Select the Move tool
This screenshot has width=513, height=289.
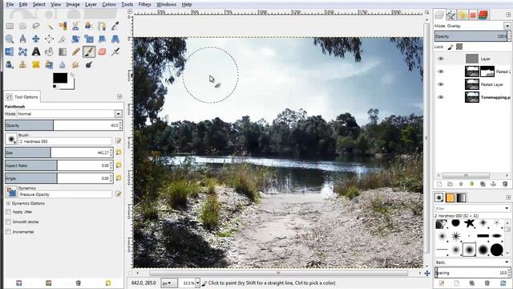pyautogui.click(x=36, y=39)
